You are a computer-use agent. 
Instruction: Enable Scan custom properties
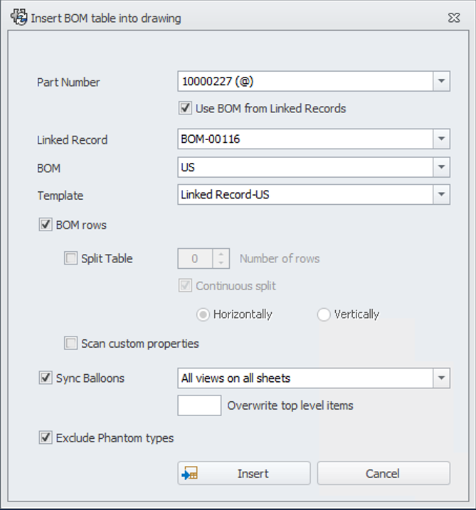coord(71,344)
